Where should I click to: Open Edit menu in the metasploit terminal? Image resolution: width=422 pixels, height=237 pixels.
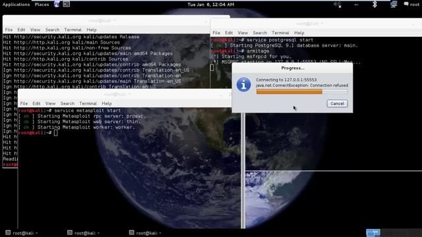point(36,103)
